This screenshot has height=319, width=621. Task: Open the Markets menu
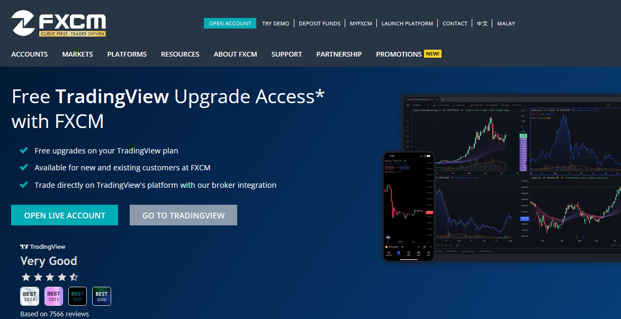point(78,54)
